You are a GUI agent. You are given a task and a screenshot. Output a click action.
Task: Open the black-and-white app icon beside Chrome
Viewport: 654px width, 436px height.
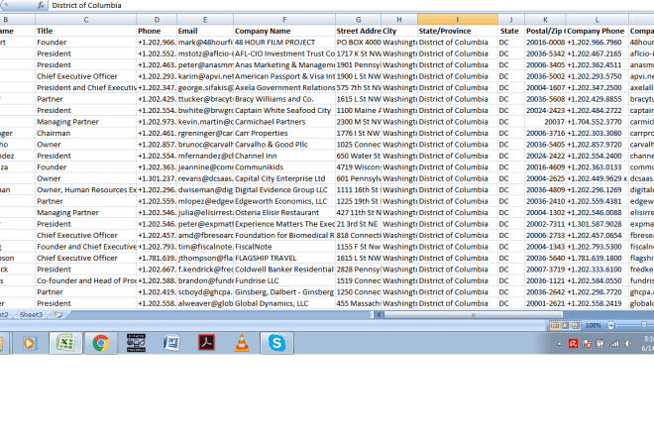(x=136, y=343)
